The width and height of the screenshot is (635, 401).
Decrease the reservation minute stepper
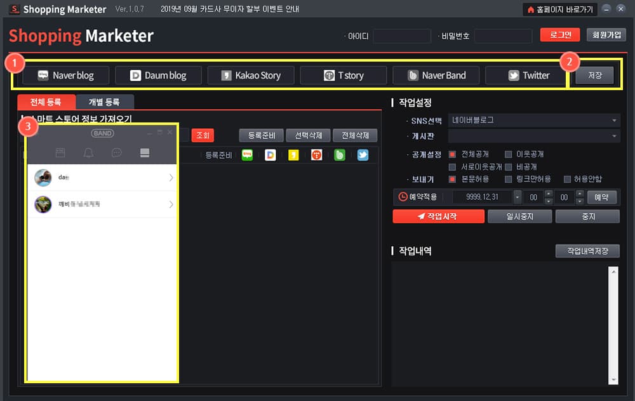[580, 201]
